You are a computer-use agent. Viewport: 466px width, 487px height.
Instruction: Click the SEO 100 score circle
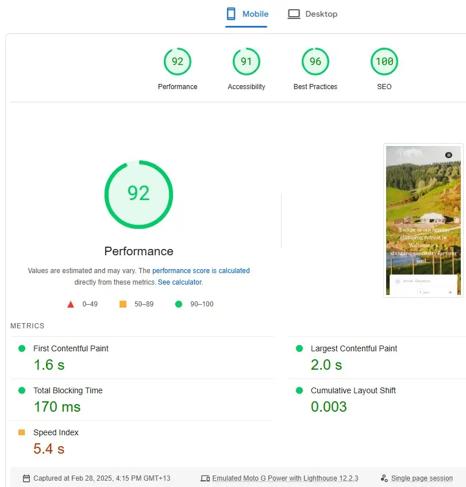tap(384, 61)
